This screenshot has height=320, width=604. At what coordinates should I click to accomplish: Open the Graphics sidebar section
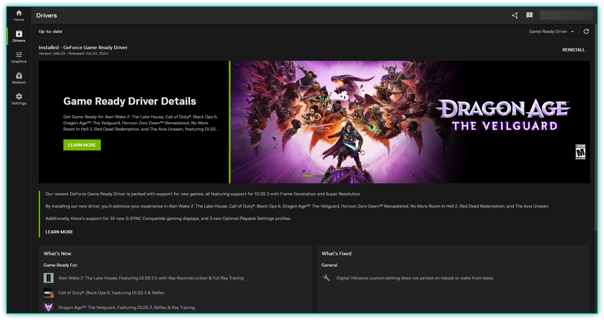click(19, 57)
